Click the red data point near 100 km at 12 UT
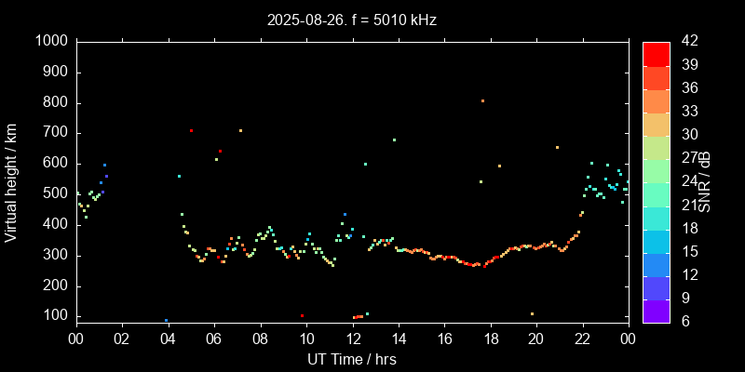The height and width of the screenshot is (372, 745). 355,317
